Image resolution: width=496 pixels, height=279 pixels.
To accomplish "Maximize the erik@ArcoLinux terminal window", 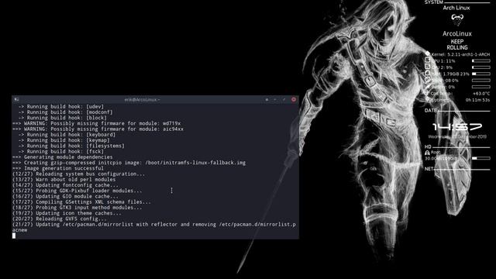I will pos(284,100).
